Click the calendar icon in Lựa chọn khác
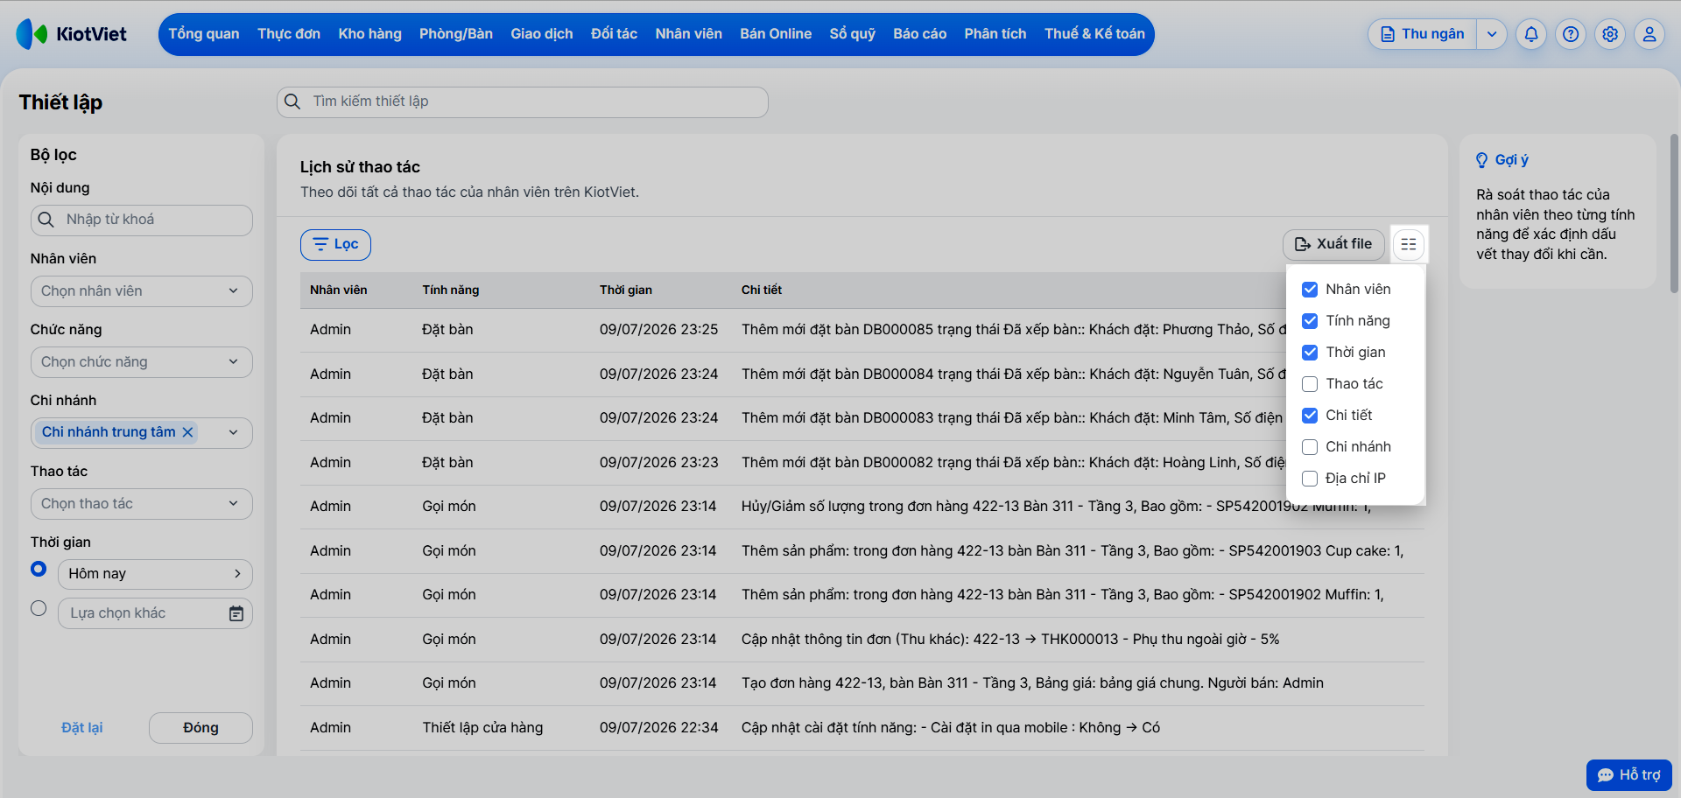 (236, 613)
